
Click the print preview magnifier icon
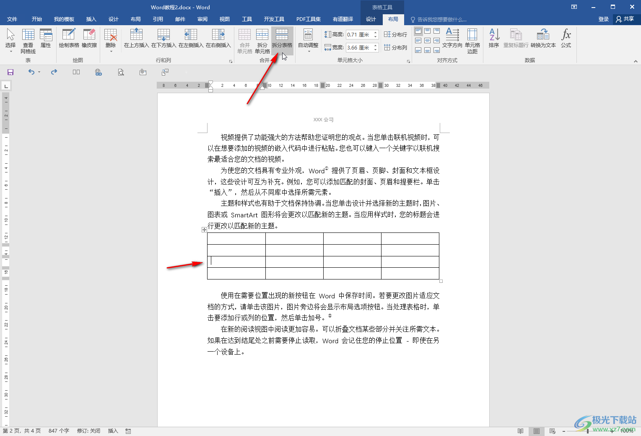(x=121, y=72)
